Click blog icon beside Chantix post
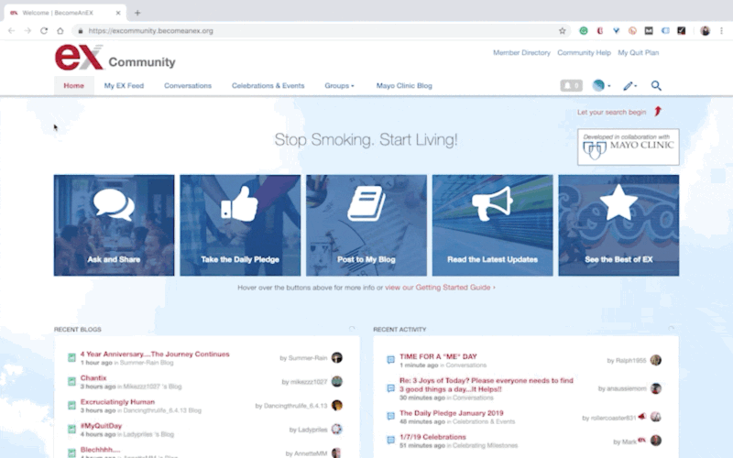 (x=71, y=381)
